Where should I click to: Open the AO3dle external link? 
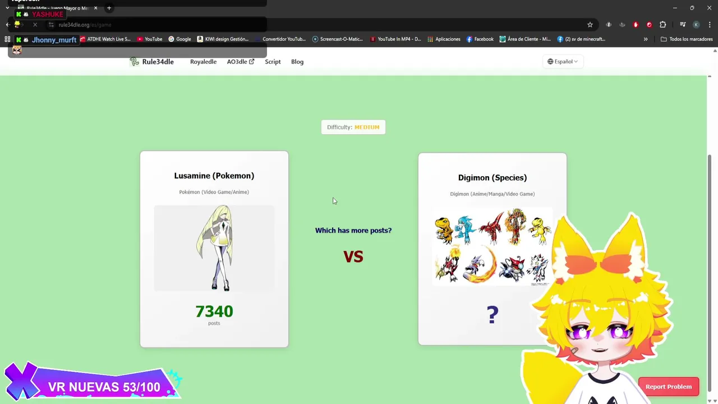[240, 62]
